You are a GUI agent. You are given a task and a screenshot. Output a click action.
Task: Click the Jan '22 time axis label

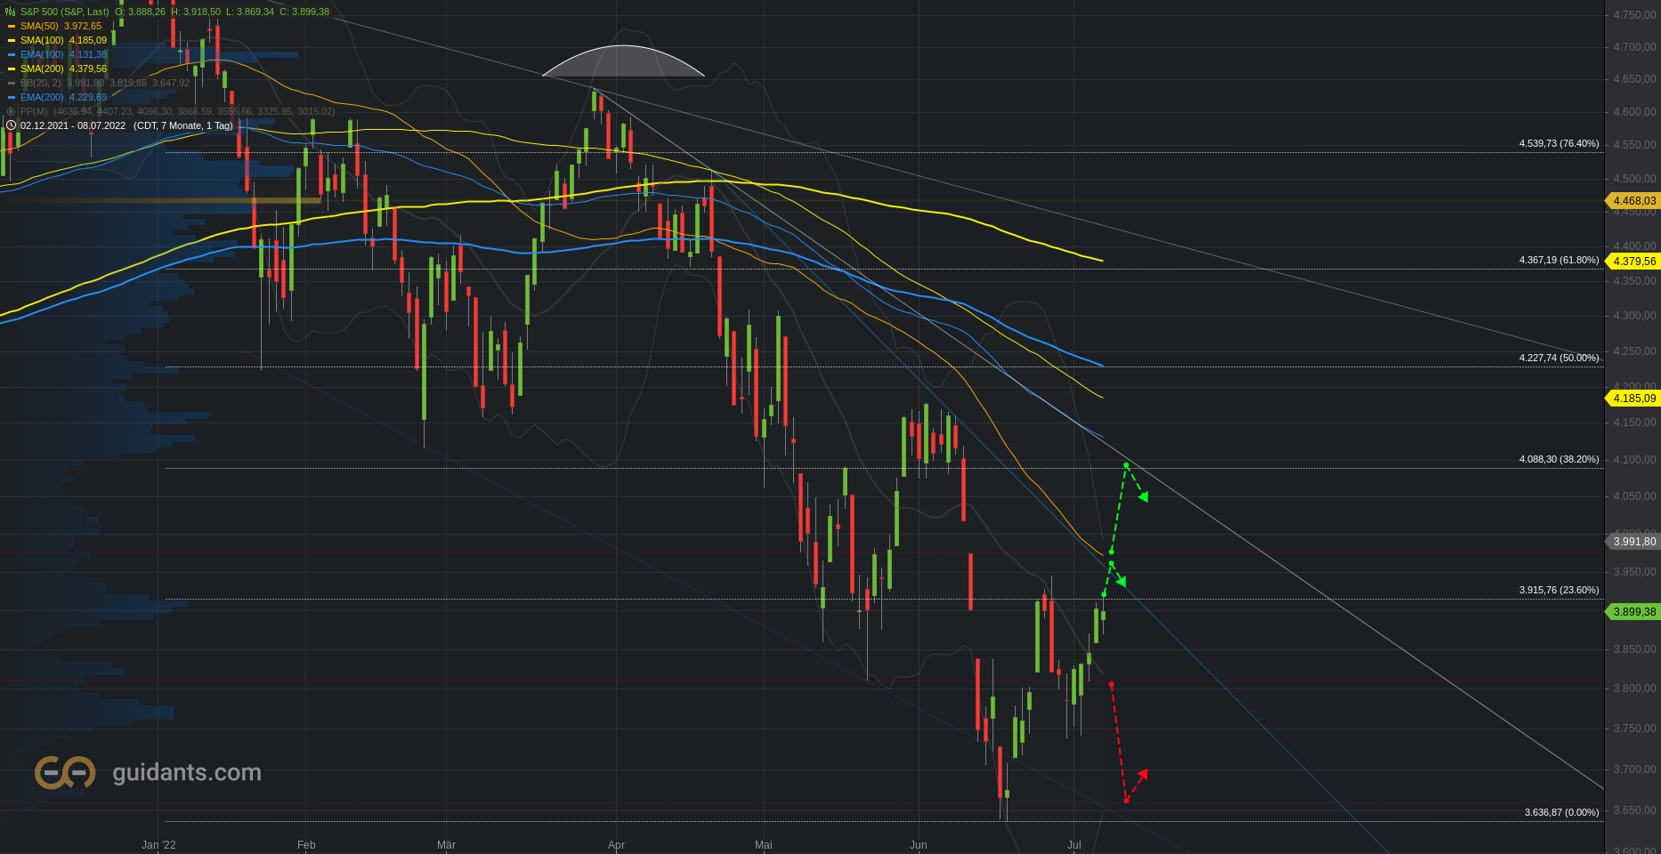pyautogui.click(x=158, y=845)
